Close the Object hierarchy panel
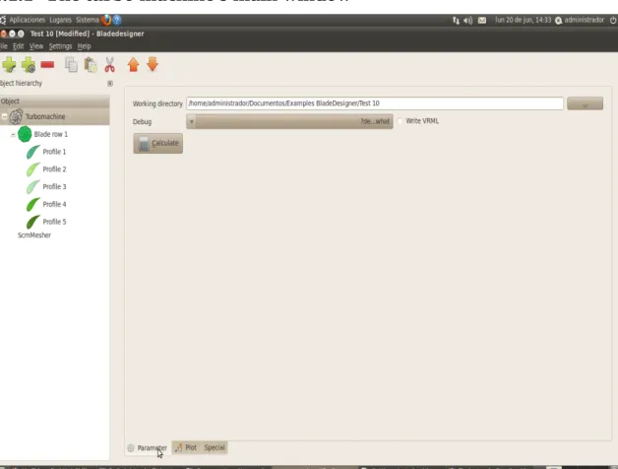Image resolution: width=618 pixels, height=469 pixels. coord(110,84)
